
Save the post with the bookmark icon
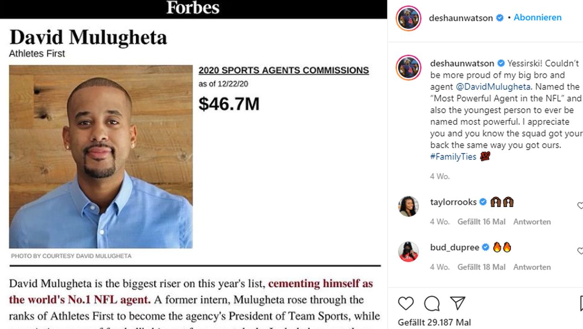(581, 303)
